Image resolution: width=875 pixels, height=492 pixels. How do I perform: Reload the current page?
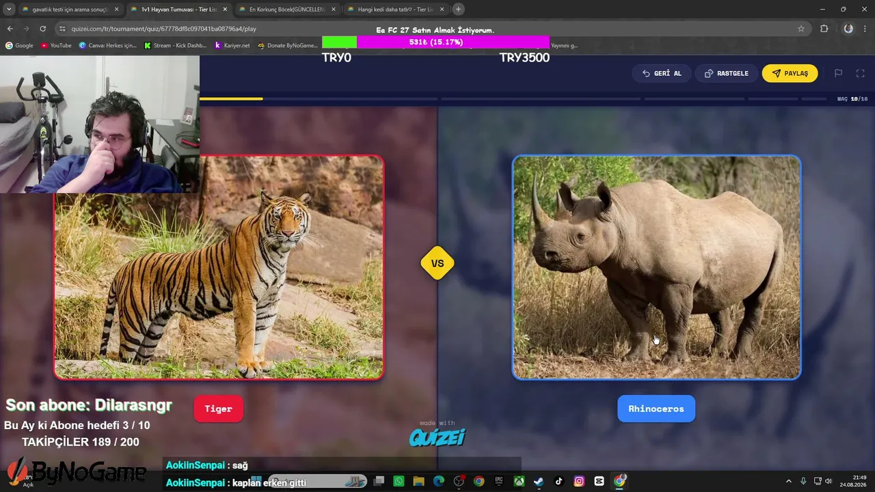pos(42,29)
